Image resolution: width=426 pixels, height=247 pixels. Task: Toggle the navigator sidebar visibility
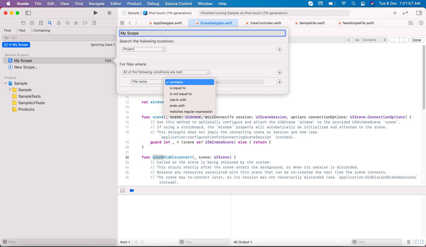(x=28, y=13)
